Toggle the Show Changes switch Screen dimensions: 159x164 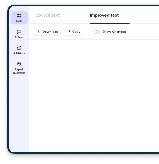[x=96, y=32]
